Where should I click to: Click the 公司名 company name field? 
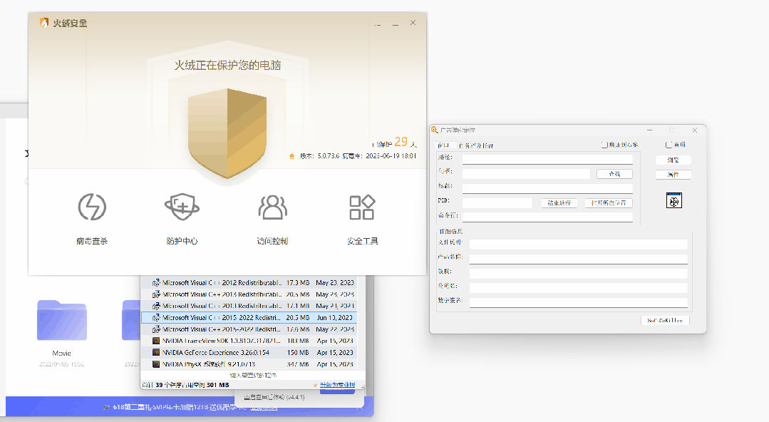coord(578,287)
